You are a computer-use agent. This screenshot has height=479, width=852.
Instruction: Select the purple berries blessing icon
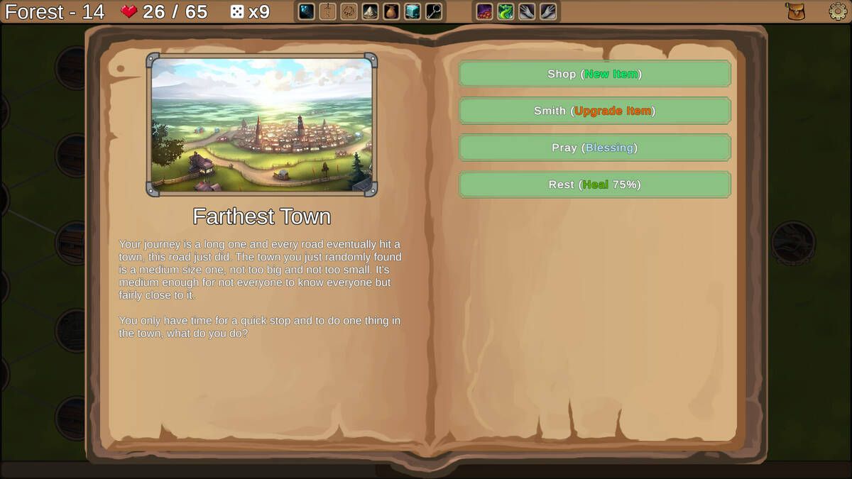[x=484, y=11]
